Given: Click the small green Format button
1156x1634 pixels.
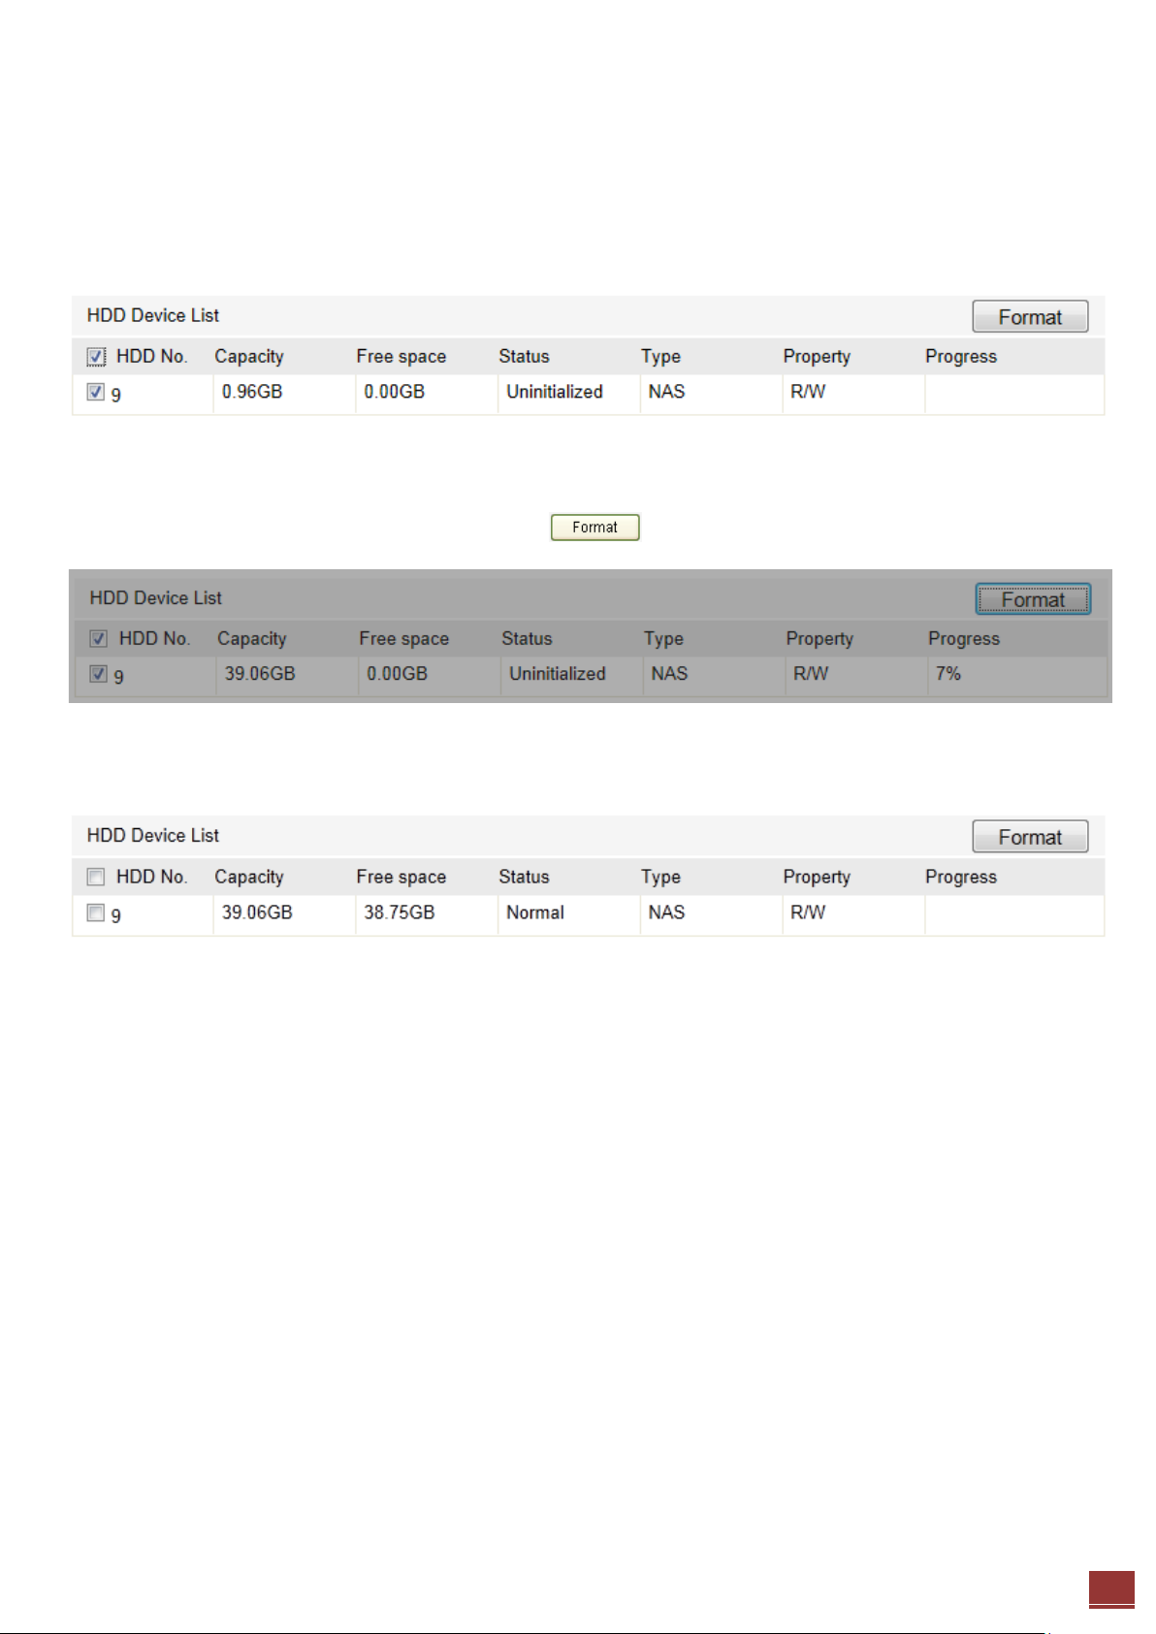Looking at the screenshot, I should tap(594, 528).
